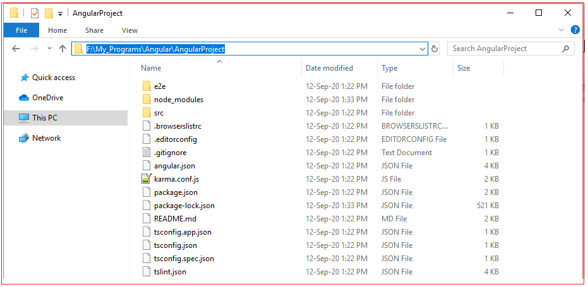This screenshot has height=287, width=588.
Task: Click the karma.conf.js file name
Action: pyautogui.click(x=176, y=179)
